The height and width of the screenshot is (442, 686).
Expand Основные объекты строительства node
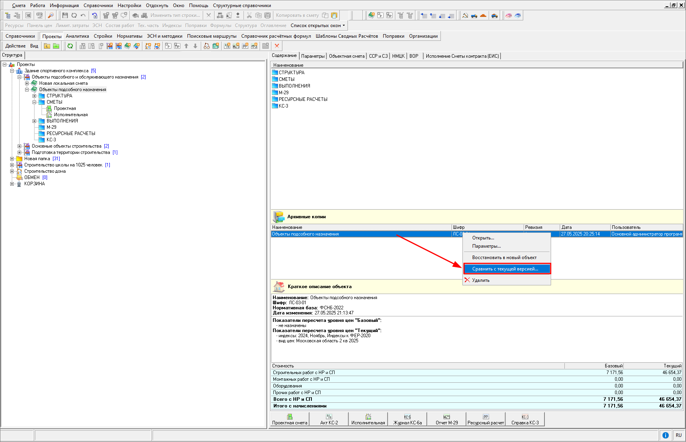click(x=20, y=146)
